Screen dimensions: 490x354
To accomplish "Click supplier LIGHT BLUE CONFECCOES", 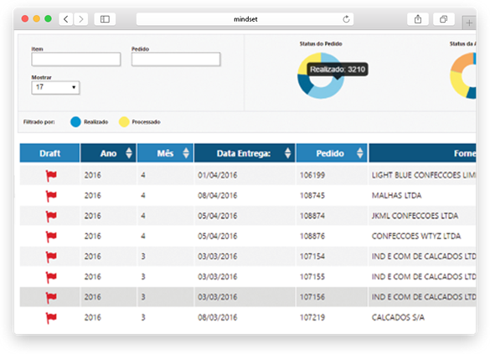I will [x=424, y=175].
